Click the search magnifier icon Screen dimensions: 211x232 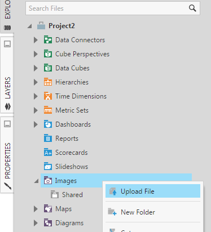pos(192,8)
